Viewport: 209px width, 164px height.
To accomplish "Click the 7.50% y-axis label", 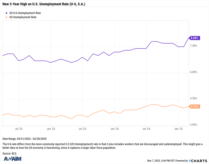I will tap(193, 46).
